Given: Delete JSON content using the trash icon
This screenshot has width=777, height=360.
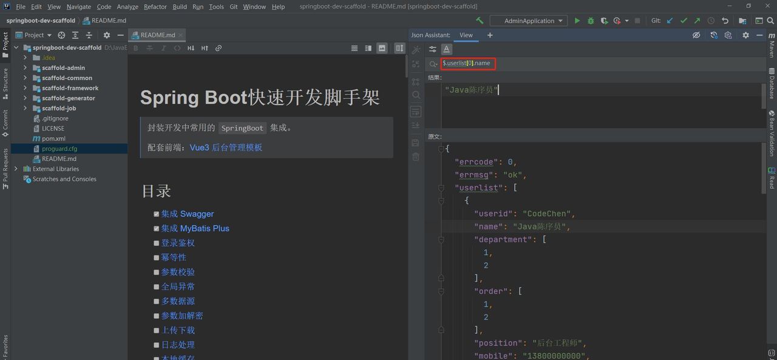Looking at the screenshot, I should [x=416, y=156].
